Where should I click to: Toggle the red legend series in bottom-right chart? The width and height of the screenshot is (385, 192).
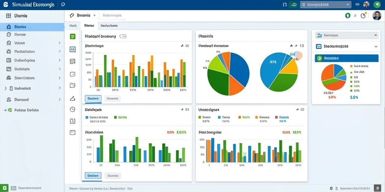[x=276, y=117]
